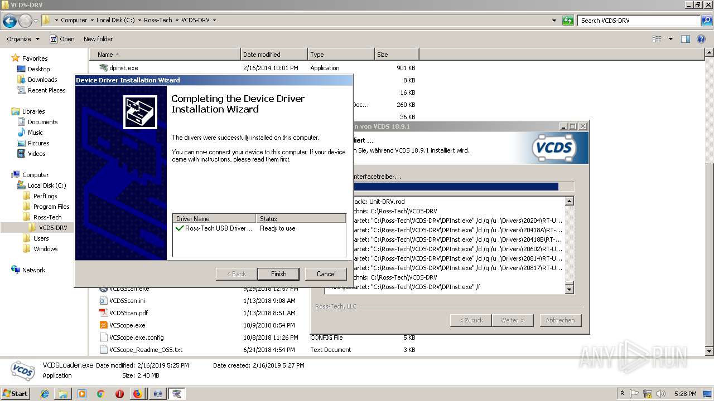Launch Windows Media Player from the taskbar

pos(82,394)
